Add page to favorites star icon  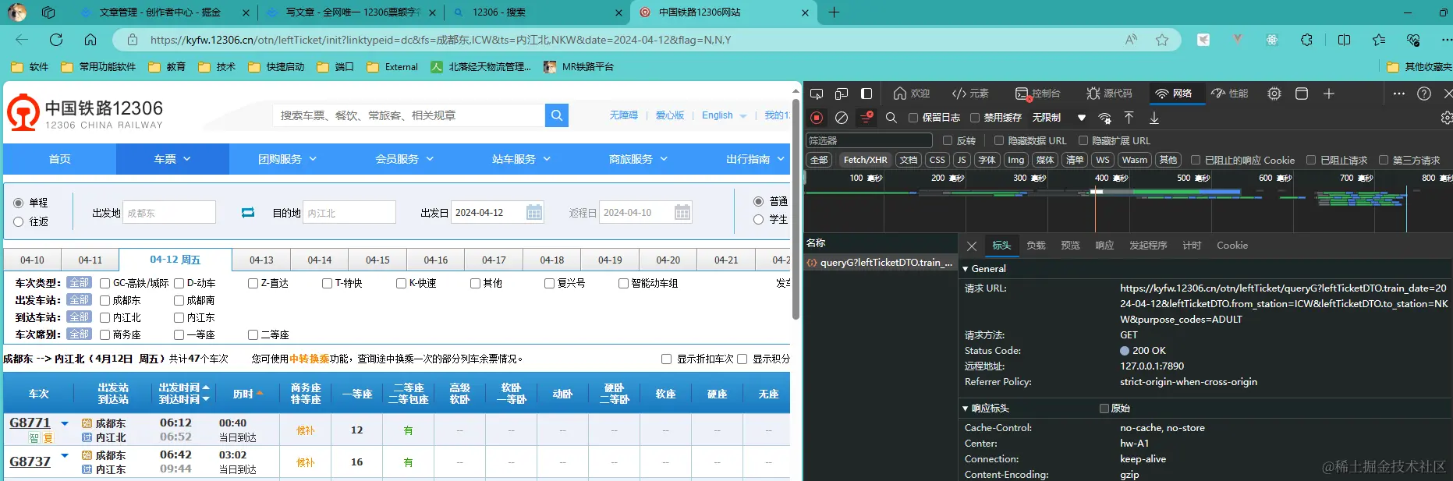click(1162, 40)
